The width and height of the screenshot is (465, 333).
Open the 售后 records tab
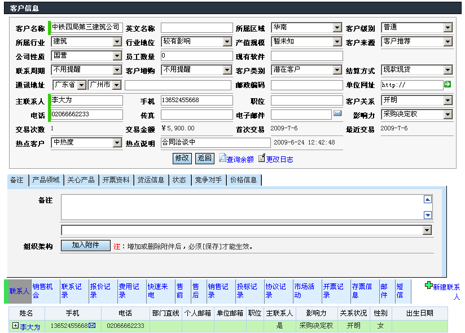coord(199,291)
